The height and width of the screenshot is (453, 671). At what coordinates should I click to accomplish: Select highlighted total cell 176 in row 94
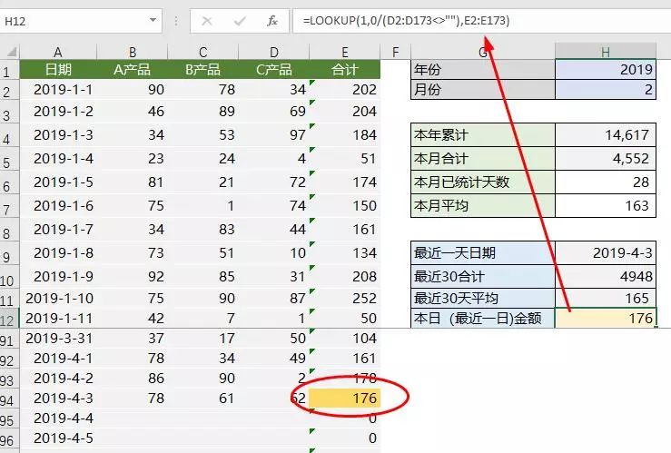pyautogui.click(x=345, y=399)
